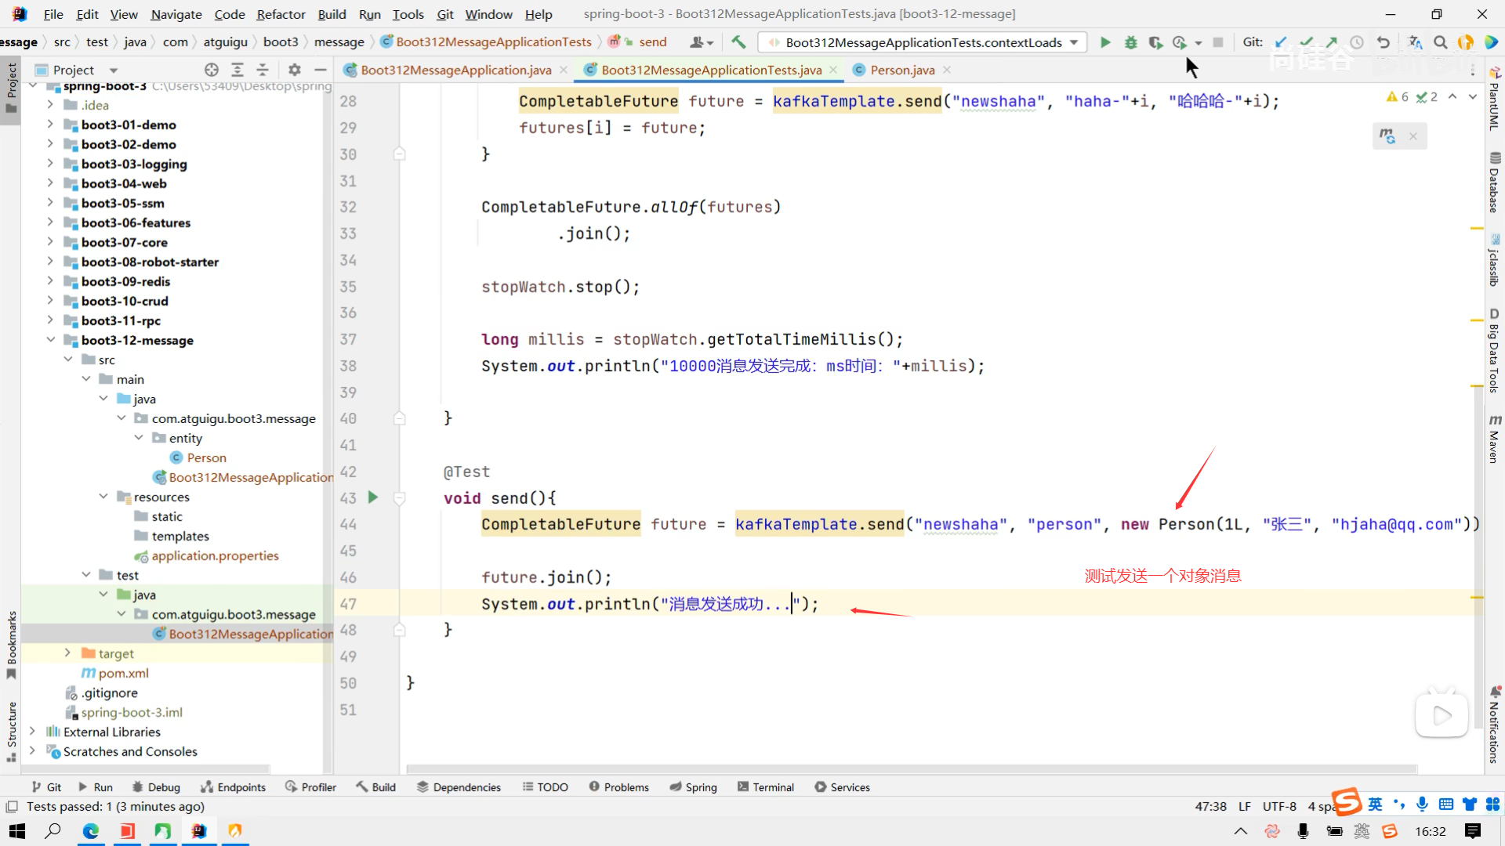Open the Problems tool window
The height and width of the screenshot is (846, 1505).
pos(618,787)
